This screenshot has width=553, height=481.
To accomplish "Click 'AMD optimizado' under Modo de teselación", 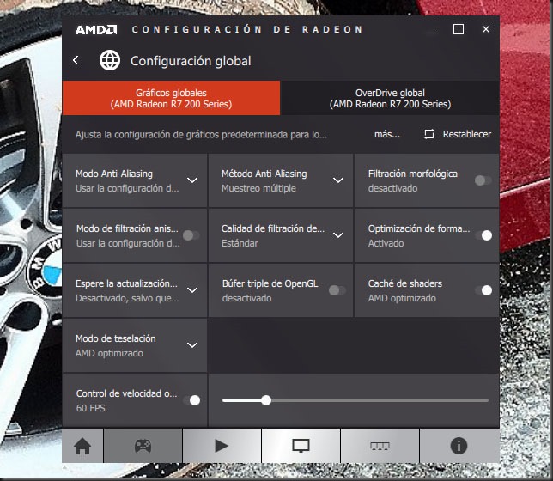I will coord(109,353).
